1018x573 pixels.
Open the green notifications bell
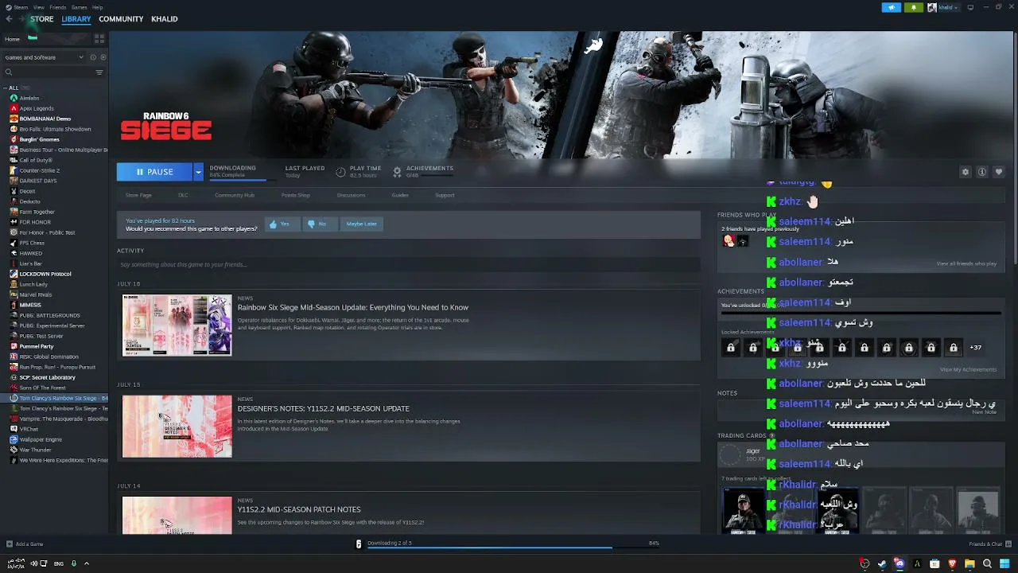pyautogui.click(x=914, y=7)
